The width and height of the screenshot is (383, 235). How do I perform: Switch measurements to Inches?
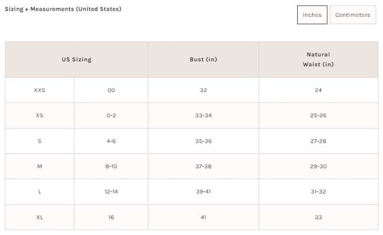click(312, 15)
